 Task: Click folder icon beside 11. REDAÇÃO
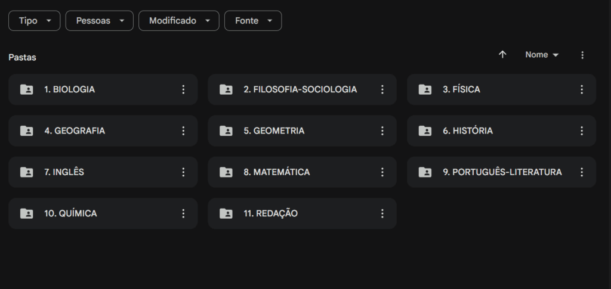pos(226,213)
